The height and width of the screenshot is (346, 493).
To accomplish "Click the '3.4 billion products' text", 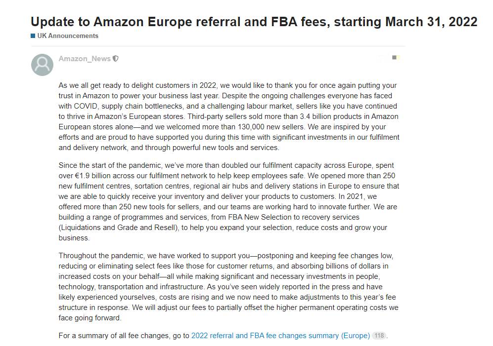I will click(x=335, y=116).
